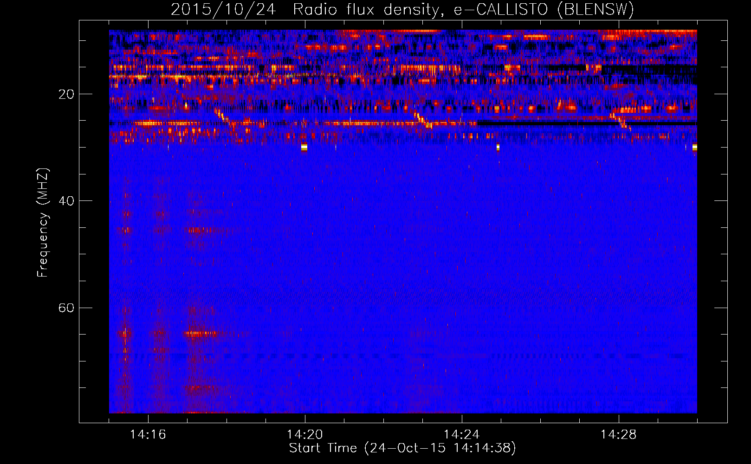Click the 14:20 time tick label
This screenshot has width=751, height=464.
click(305, 435)
